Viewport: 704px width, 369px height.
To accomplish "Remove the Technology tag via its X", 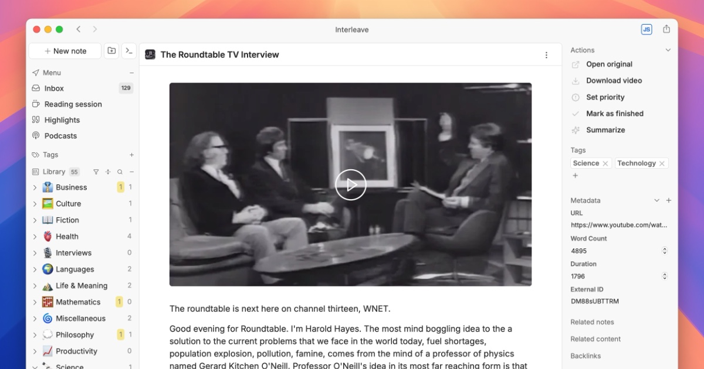I will 662,163.
